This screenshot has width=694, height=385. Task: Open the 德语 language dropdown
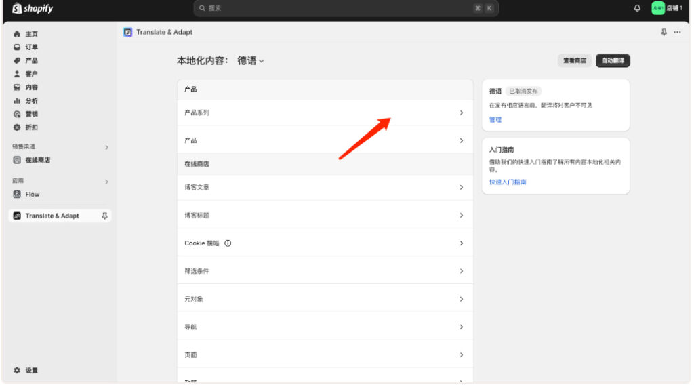251,61
